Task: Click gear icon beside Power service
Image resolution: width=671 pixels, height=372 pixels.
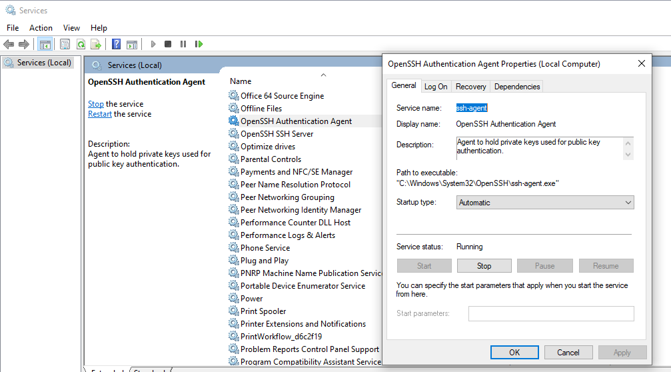Action: click(x=233, y=298)
